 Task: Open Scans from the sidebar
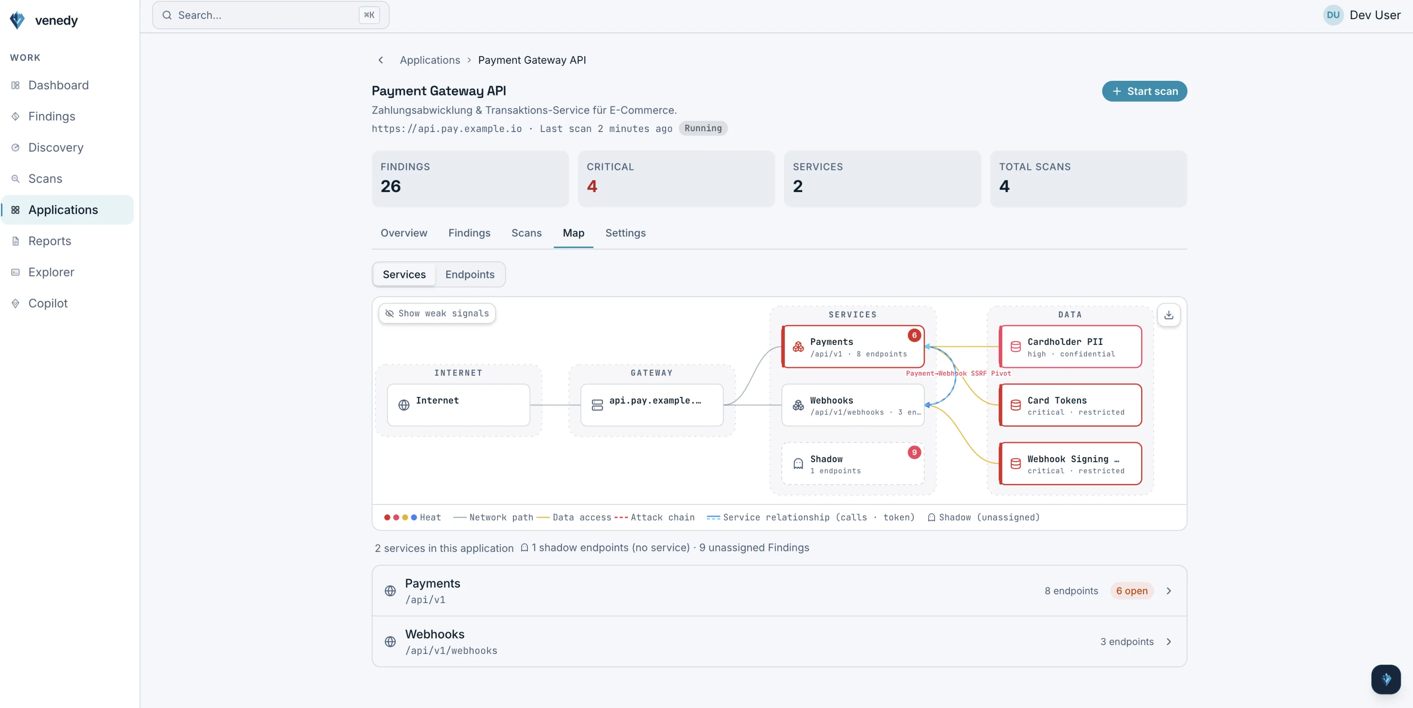click(x=67, y=179)
